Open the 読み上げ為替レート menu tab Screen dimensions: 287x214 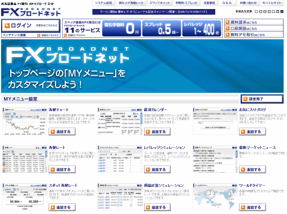[x=131, y=3]
